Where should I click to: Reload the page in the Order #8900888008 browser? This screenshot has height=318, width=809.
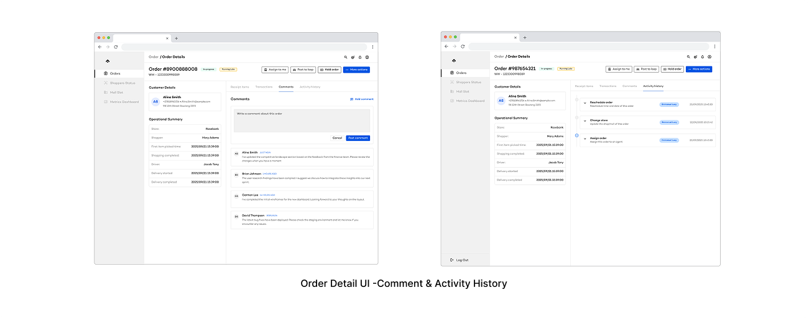click(x=116, y=47)
